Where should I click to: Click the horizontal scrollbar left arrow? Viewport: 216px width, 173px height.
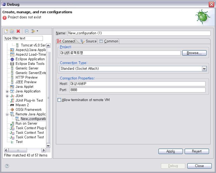click(6, 150)
